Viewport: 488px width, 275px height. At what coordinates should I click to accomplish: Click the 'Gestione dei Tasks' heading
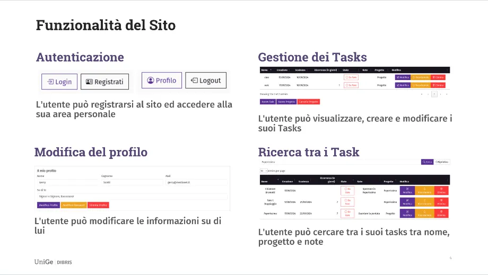coord(312,57)
